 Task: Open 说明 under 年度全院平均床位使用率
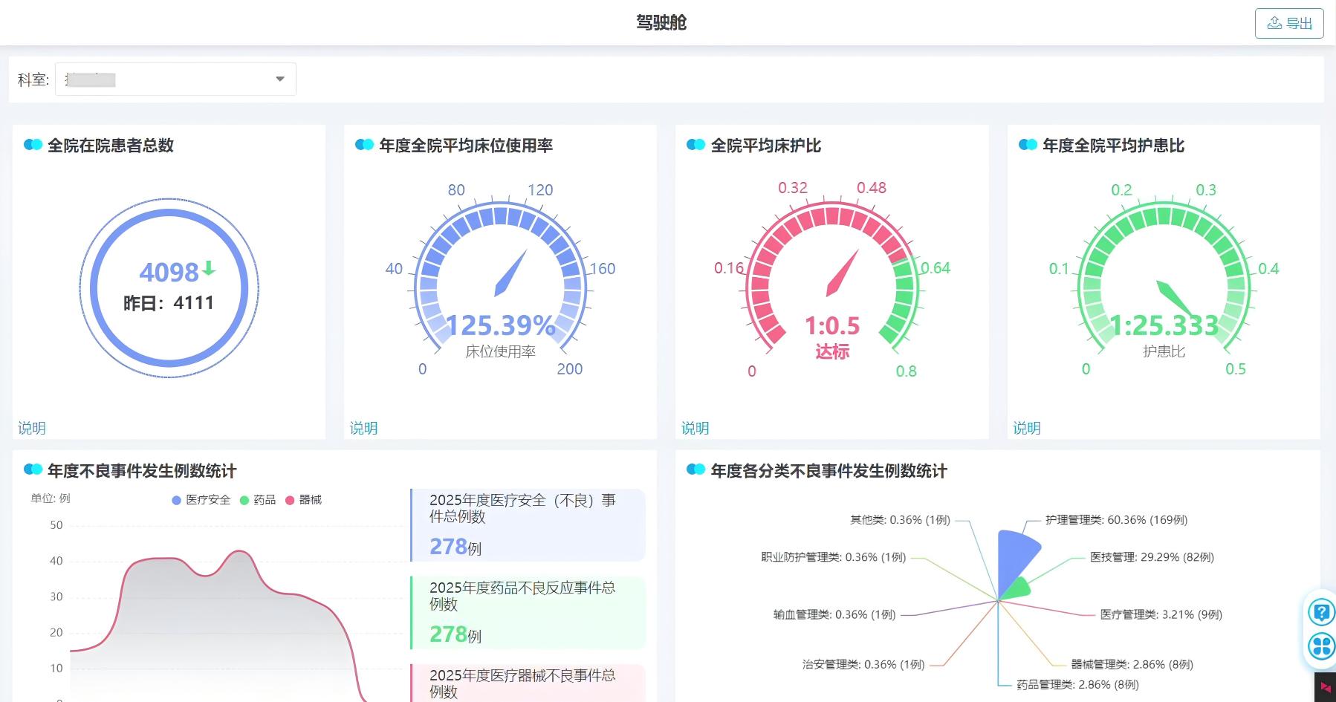[x=363, y=428]
